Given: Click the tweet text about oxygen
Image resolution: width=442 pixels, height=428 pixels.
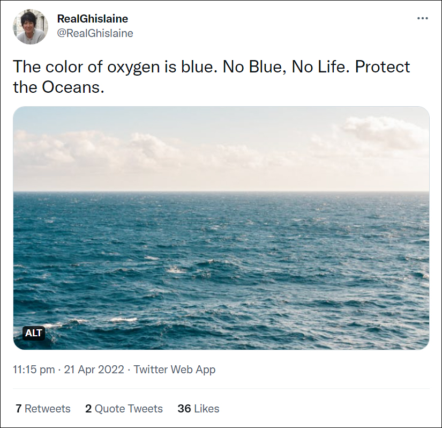Looking at the screenshot, I should pos(107,67).
